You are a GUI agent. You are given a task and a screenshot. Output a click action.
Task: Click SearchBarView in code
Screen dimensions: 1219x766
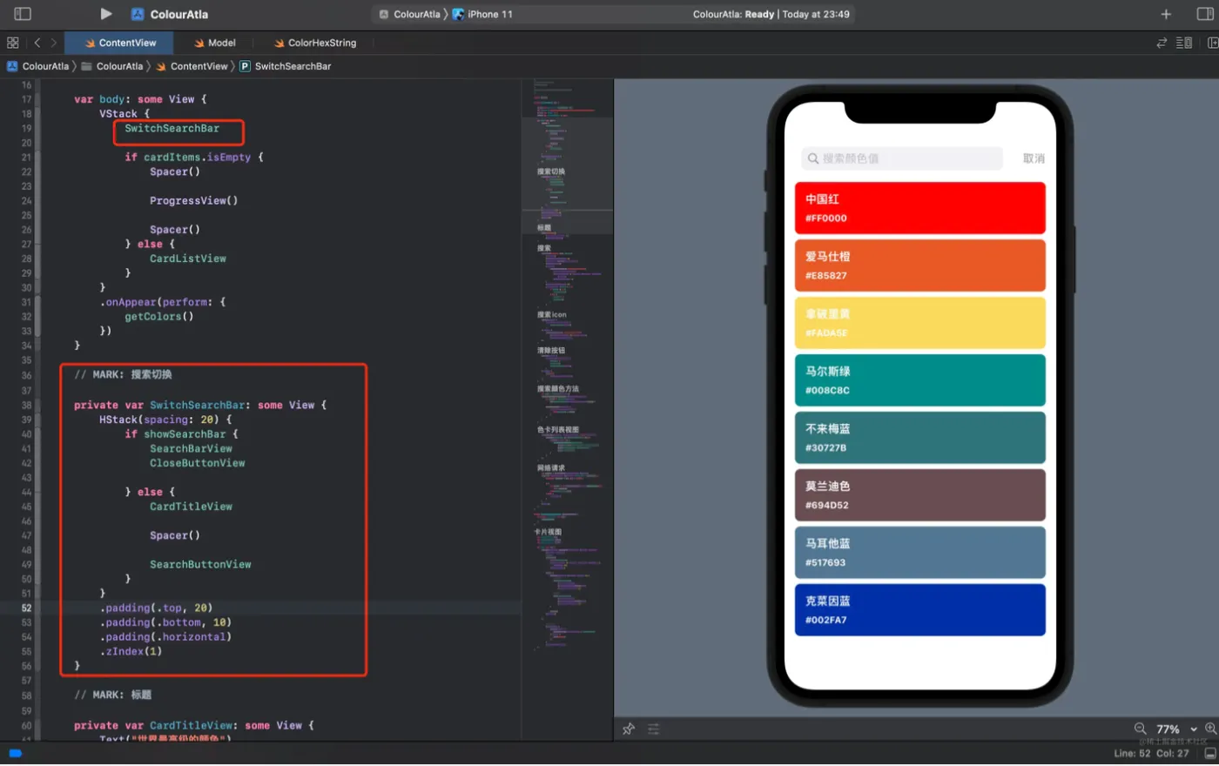(x=191, y=449)
